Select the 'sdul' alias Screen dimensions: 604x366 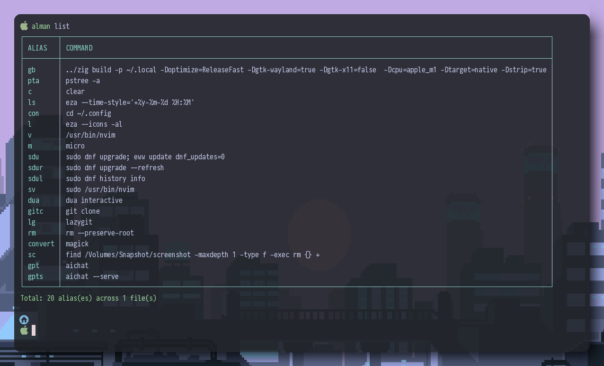[x=36, y=179]
